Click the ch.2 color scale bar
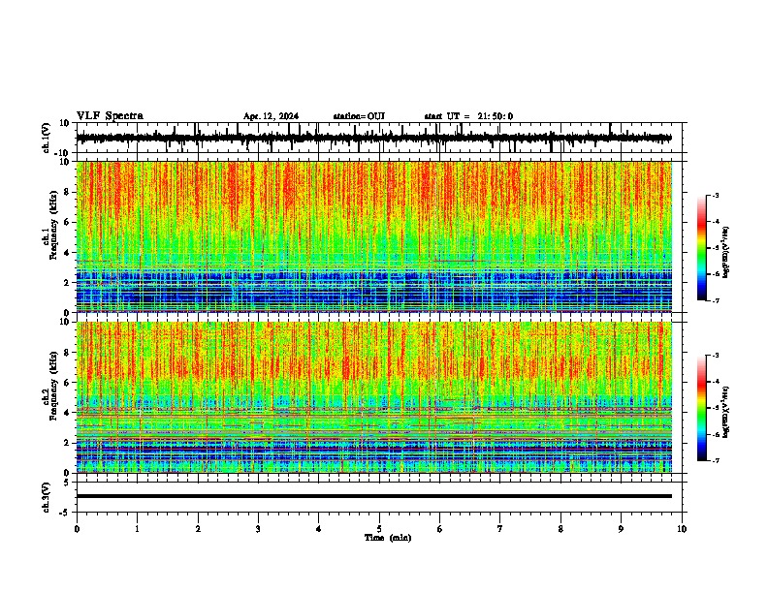This screenshot has width=768, height=593. (702, 408)
